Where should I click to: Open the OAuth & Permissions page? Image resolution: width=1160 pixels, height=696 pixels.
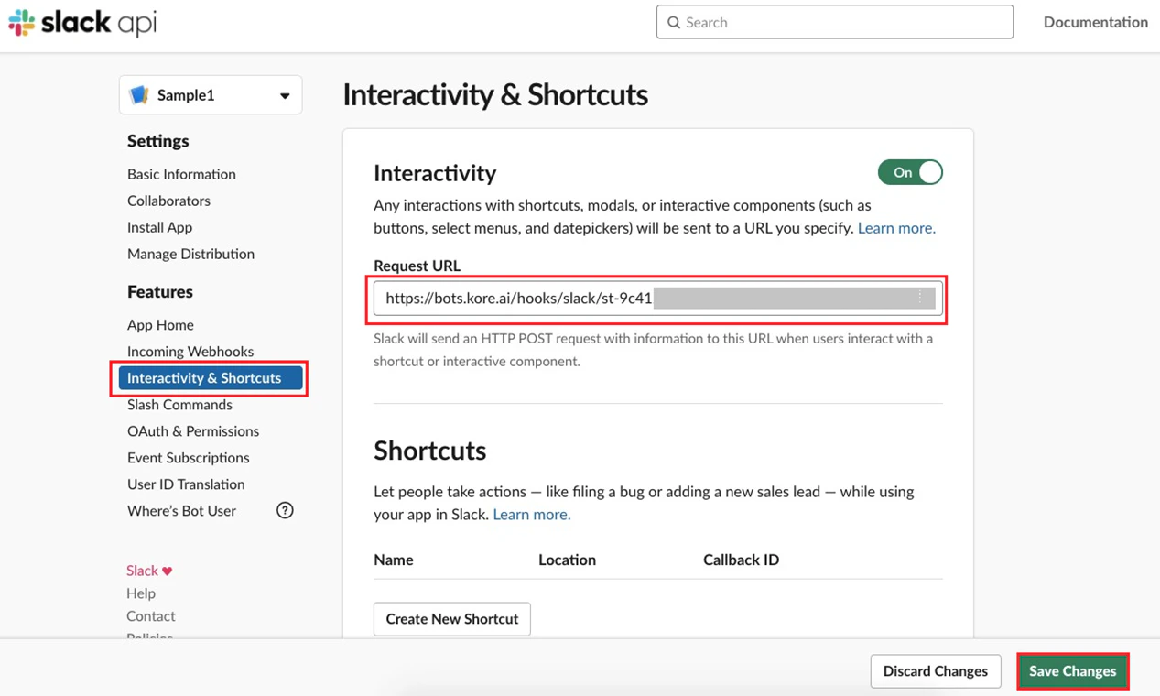193,430
